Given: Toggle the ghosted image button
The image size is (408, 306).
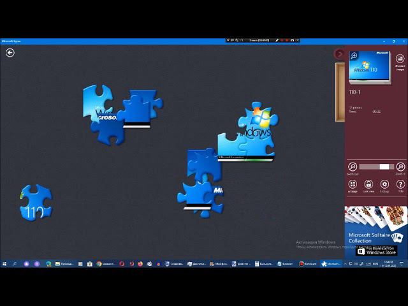Looking at the screenshot, I should point(400,59).
